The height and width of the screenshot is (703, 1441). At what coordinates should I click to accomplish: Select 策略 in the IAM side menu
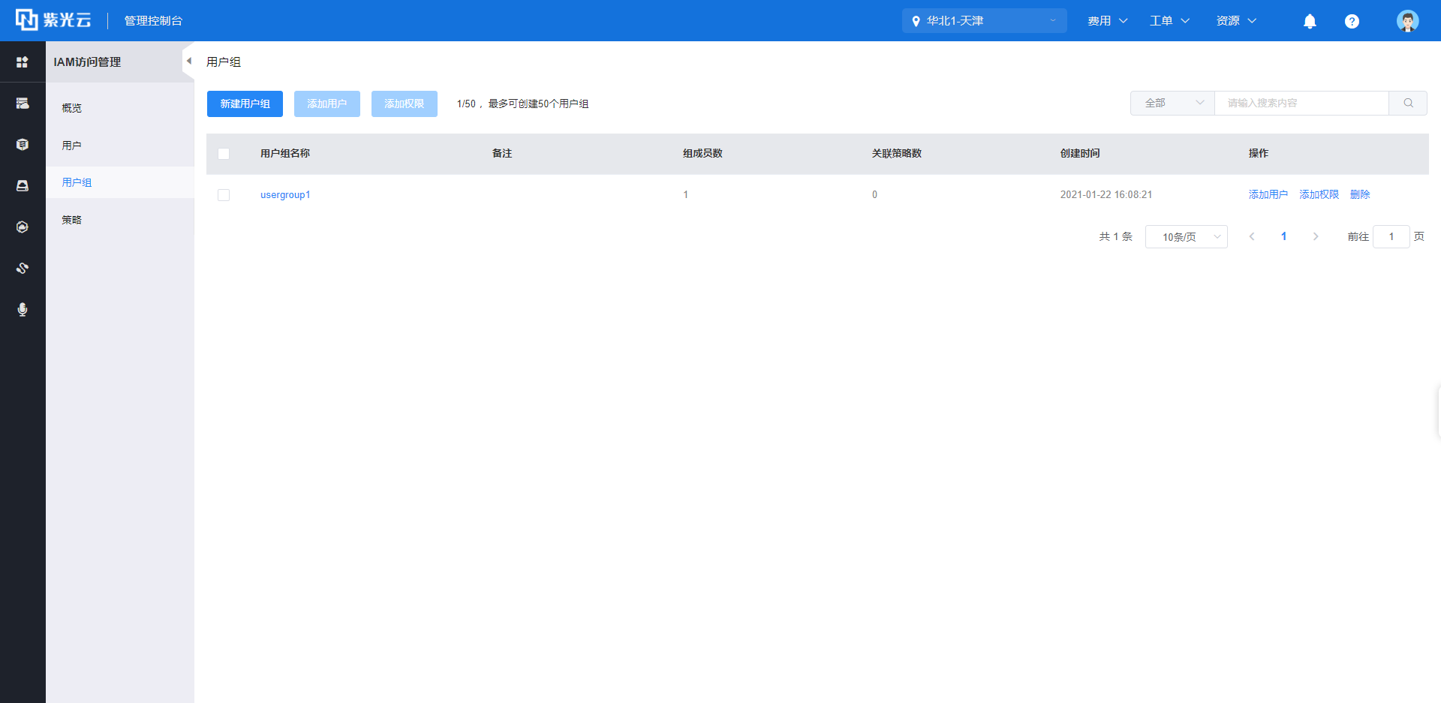tap(72, 220)
